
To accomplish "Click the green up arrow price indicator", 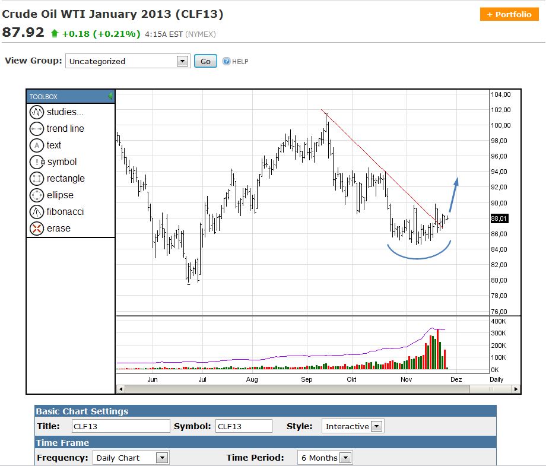I will pos(55,33).
